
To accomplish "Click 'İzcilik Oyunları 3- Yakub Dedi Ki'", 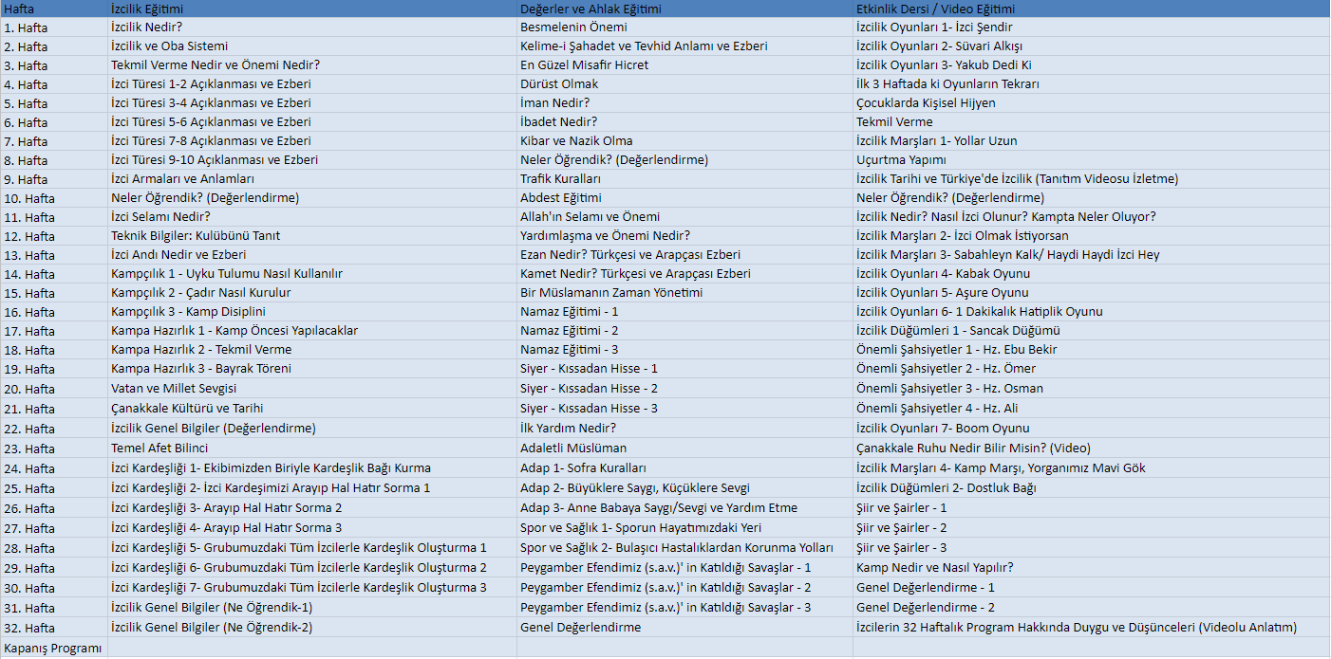I will [x=1091, y=65].
